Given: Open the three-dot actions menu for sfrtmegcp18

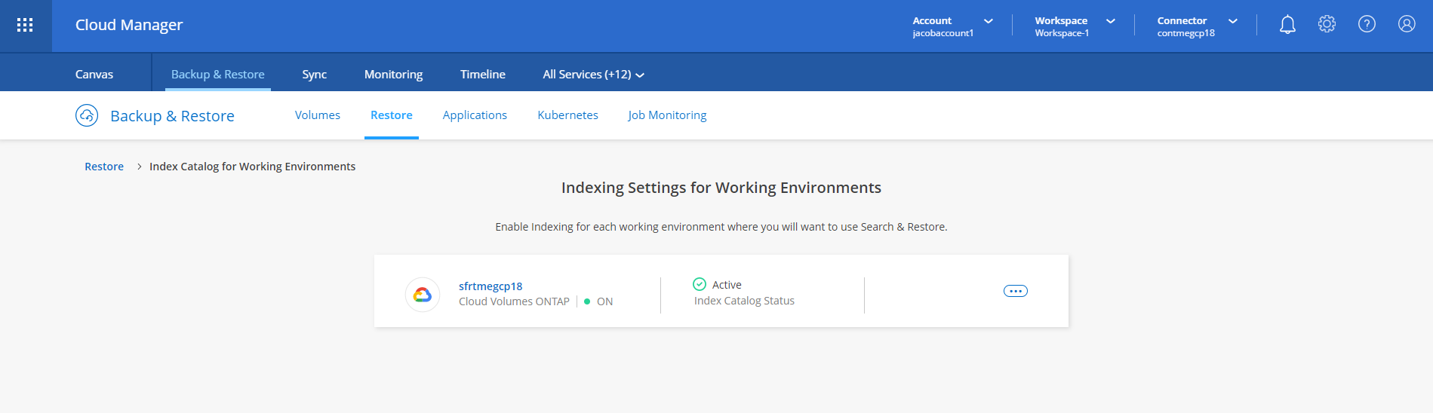Looking at the screenshot, I should pos(1015,291).
